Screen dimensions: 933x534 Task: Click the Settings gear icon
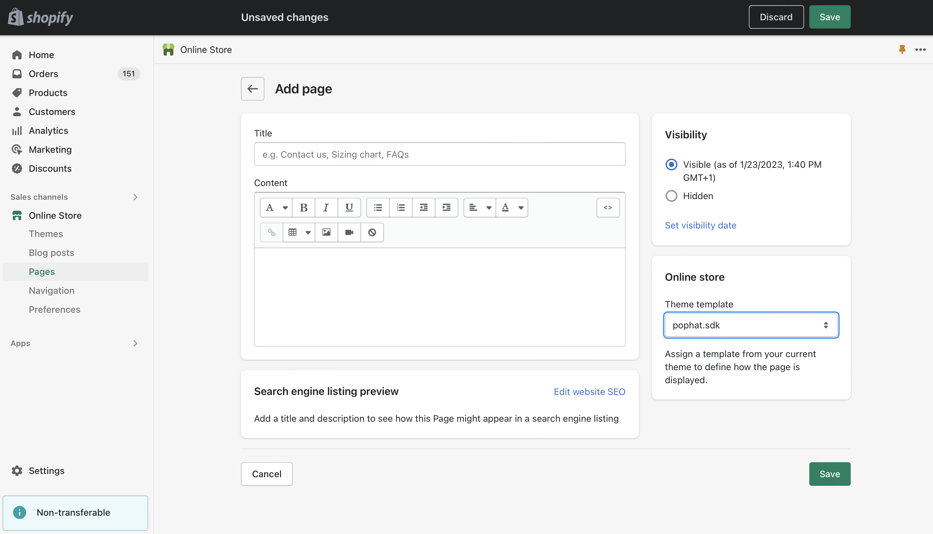[x=17, y=471]
